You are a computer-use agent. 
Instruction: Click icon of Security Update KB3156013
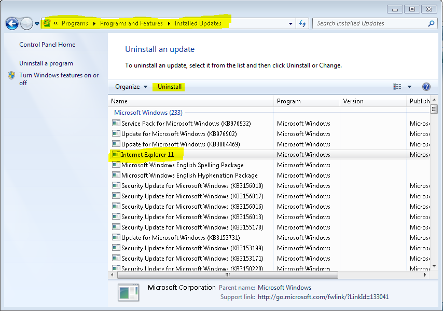click(x=116, y=217)
